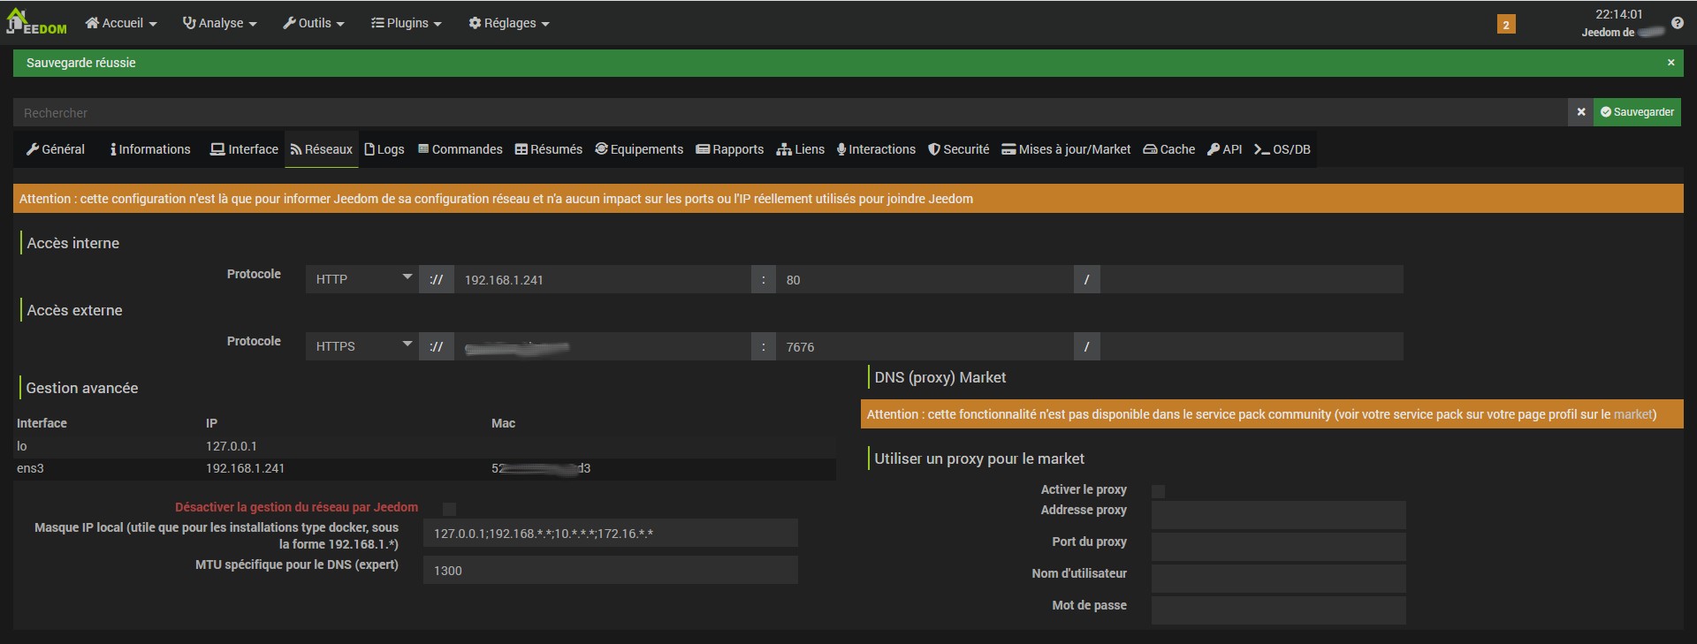The width and height of the screenshot is (1697, 644).
Task: Click the Sauvegarder button
Action: tap(1637, 112)
